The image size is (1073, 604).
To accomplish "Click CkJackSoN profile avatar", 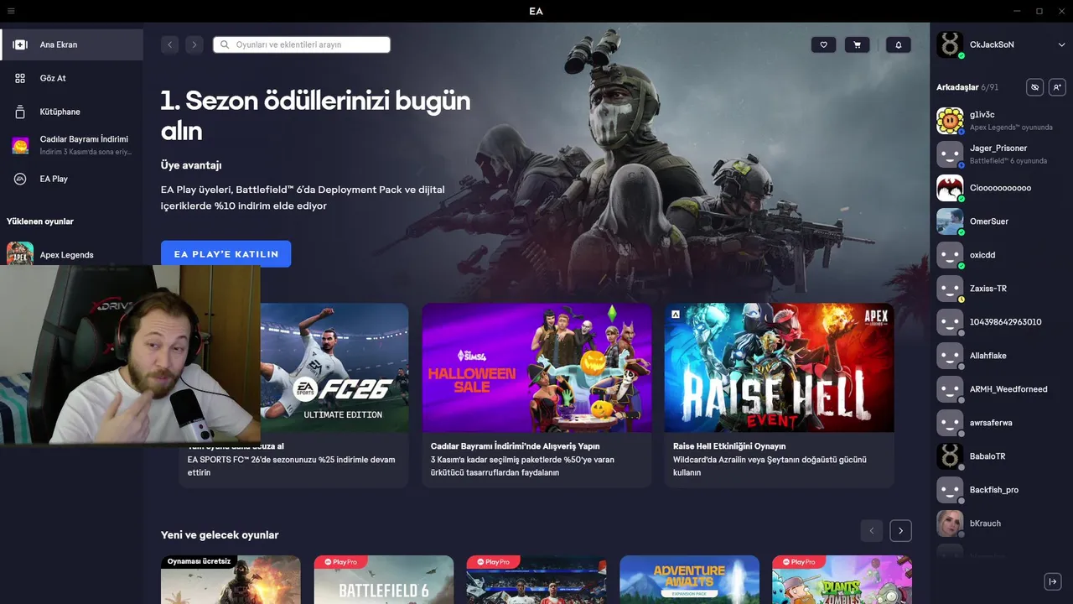I will [950, 44].
